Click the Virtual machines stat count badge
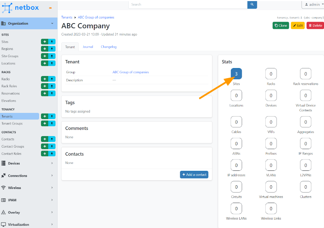 click(271, 187)
